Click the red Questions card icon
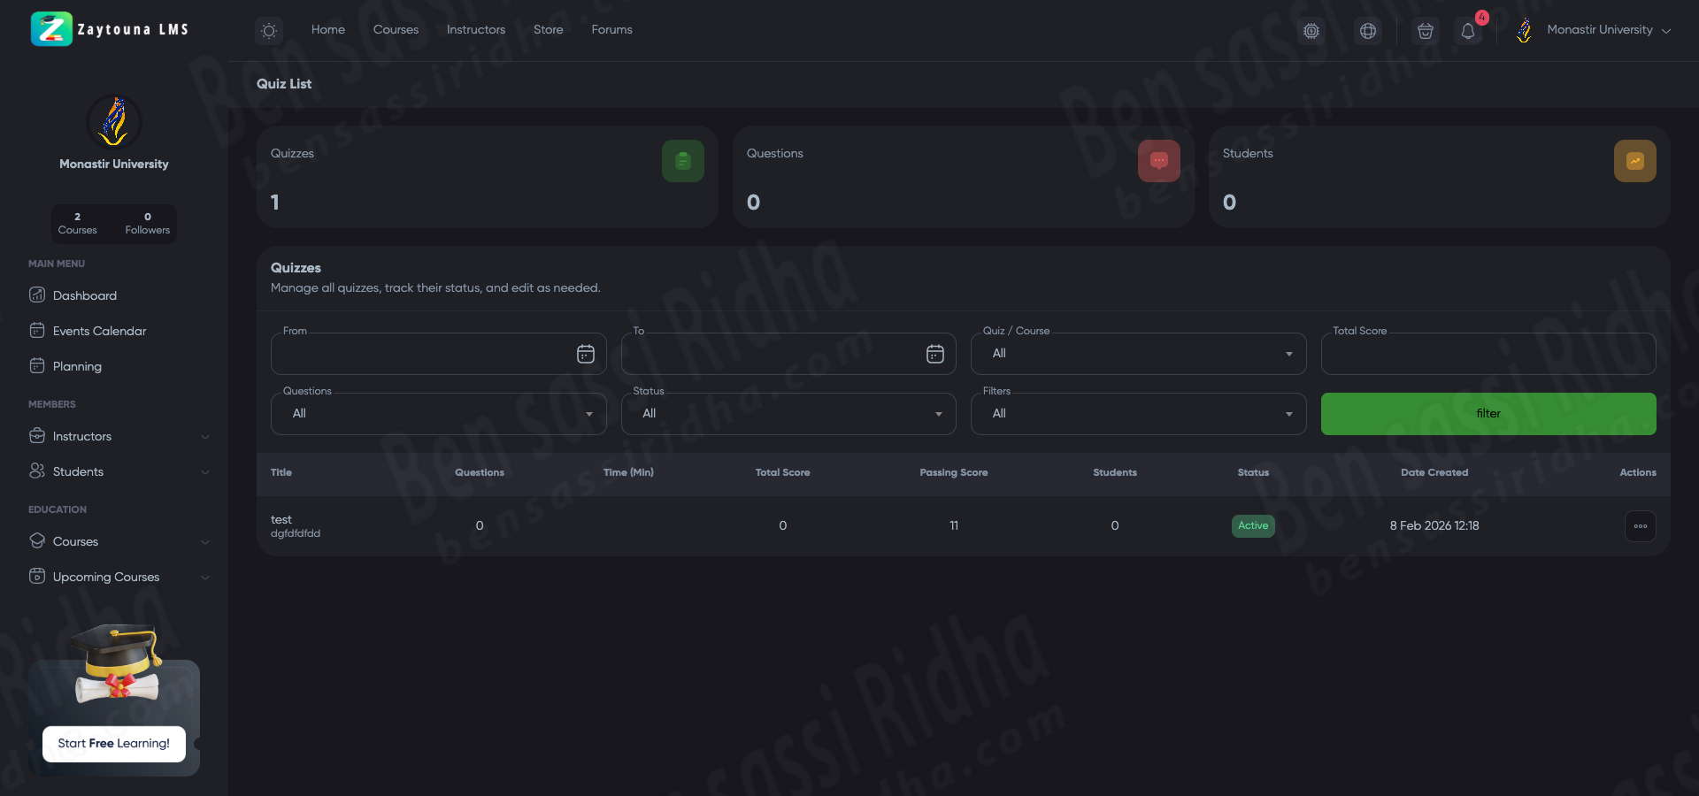This screenshot has width=1699, height=796. (1158, 161)
